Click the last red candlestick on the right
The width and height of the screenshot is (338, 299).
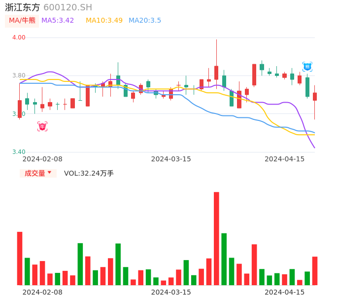(315, 97)
